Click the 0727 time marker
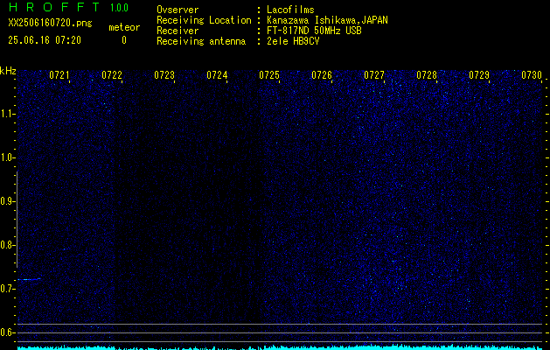Image resolution: width=550 pixels, height=350 pixels. pos(374,75)
